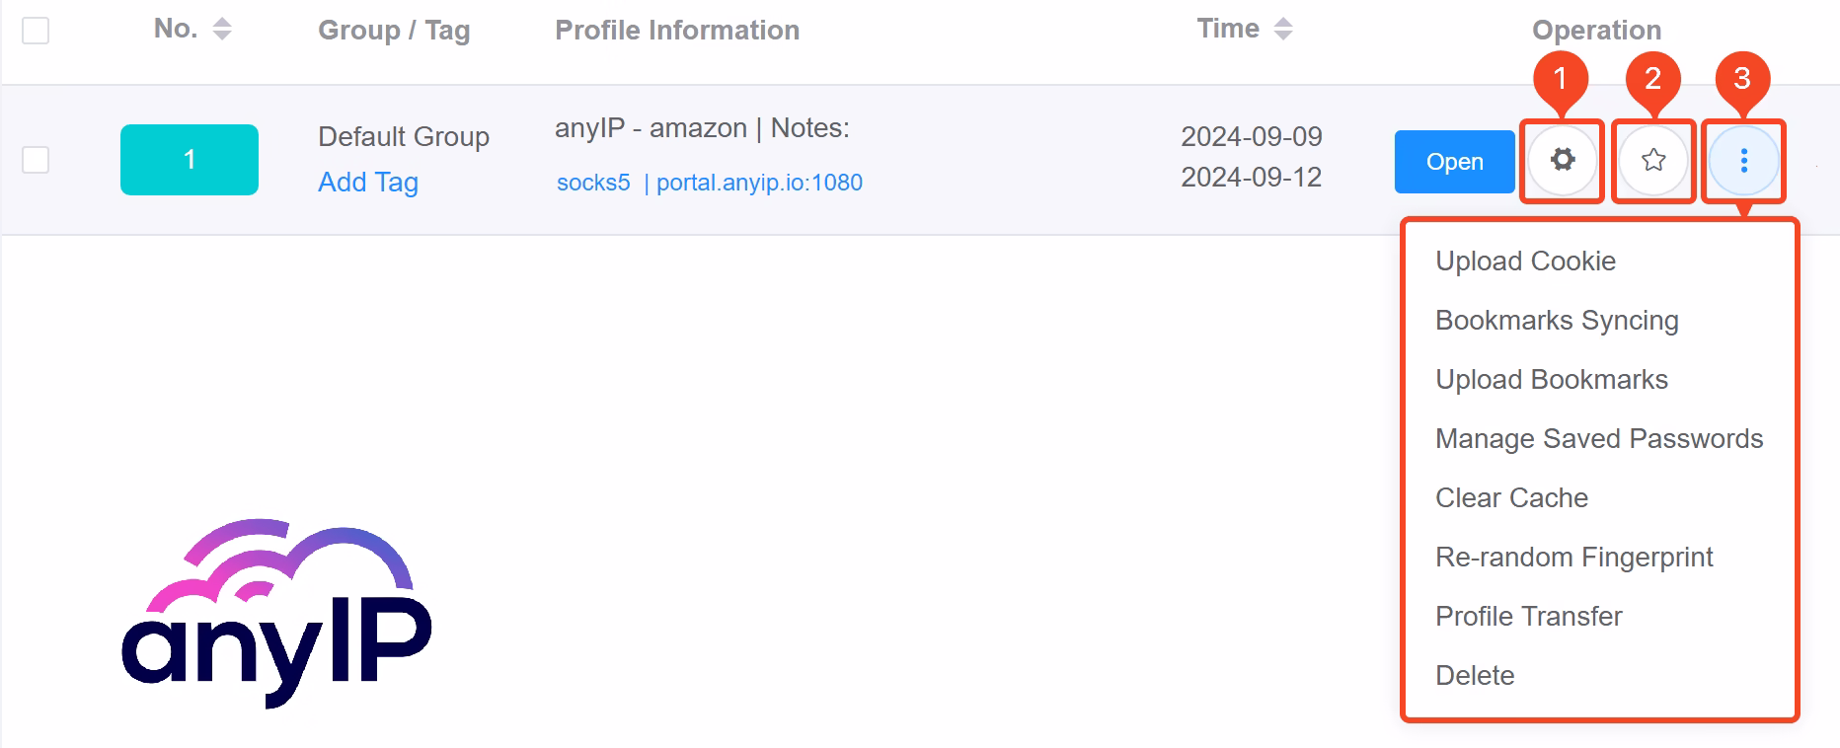Click Delete in the dropdown menu

coord(1475,676)
